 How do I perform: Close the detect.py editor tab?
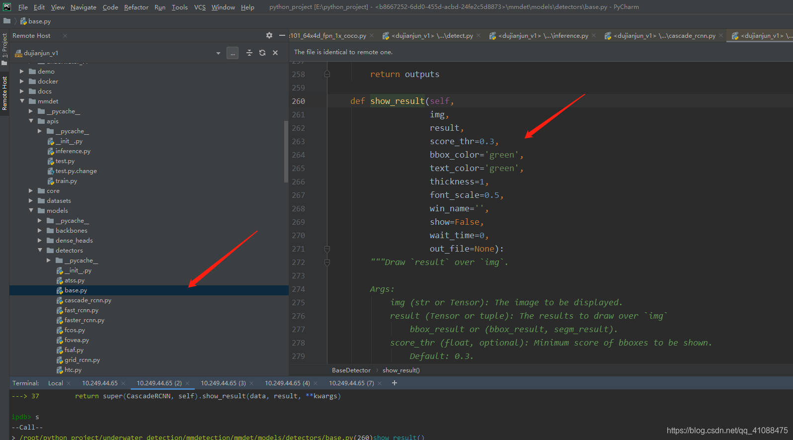click(x=478, y=35)
